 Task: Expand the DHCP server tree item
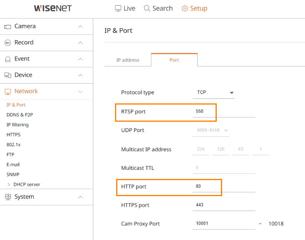(x=8, y=184)
